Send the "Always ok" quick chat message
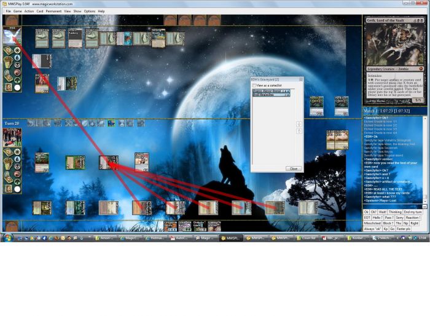The image size is (430, 316). 373,229
